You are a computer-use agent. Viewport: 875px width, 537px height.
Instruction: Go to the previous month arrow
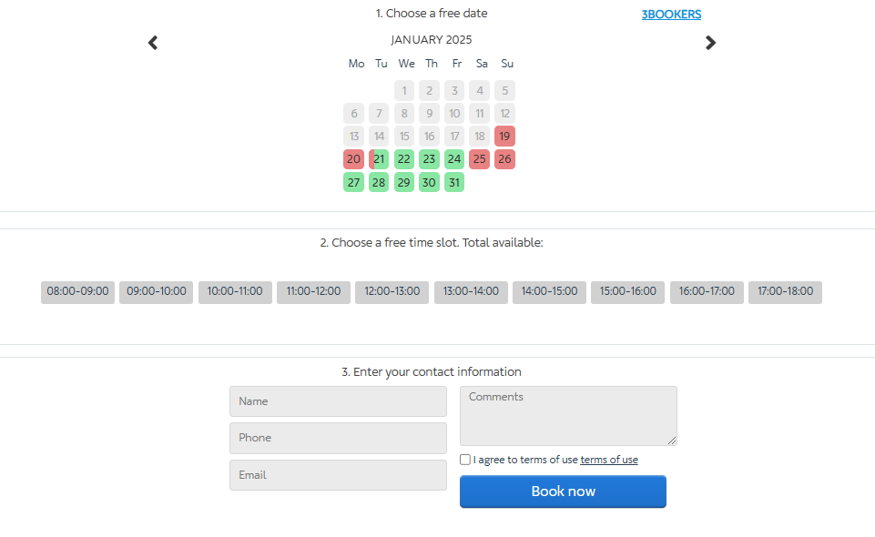[x=153, y=43]
